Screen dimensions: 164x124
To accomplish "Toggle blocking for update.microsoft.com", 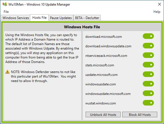I will pyautogui.click(x=148, y=74).
